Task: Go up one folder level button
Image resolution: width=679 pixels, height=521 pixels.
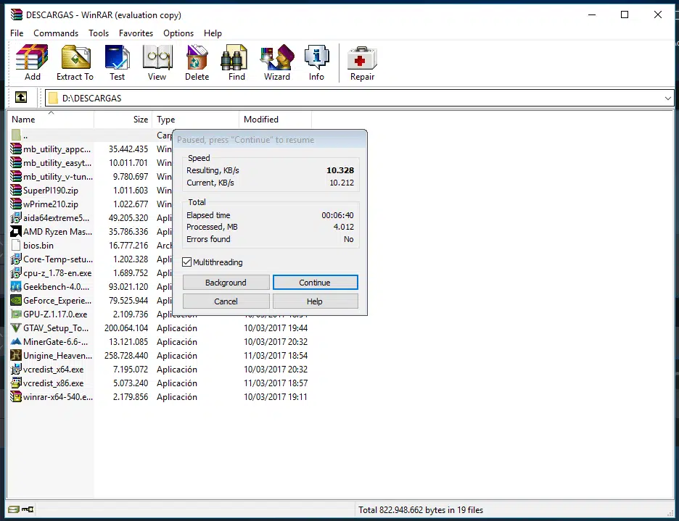Action: click(21, 97)
